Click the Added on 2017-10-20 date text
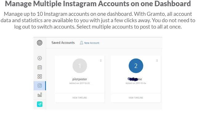The width and height of the screenshot is (197, 114). [79, 83]
